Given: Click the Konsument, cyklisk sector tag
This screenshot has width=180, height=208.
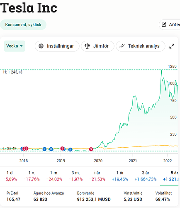Looking at the screenshot, I should (23, 25).
